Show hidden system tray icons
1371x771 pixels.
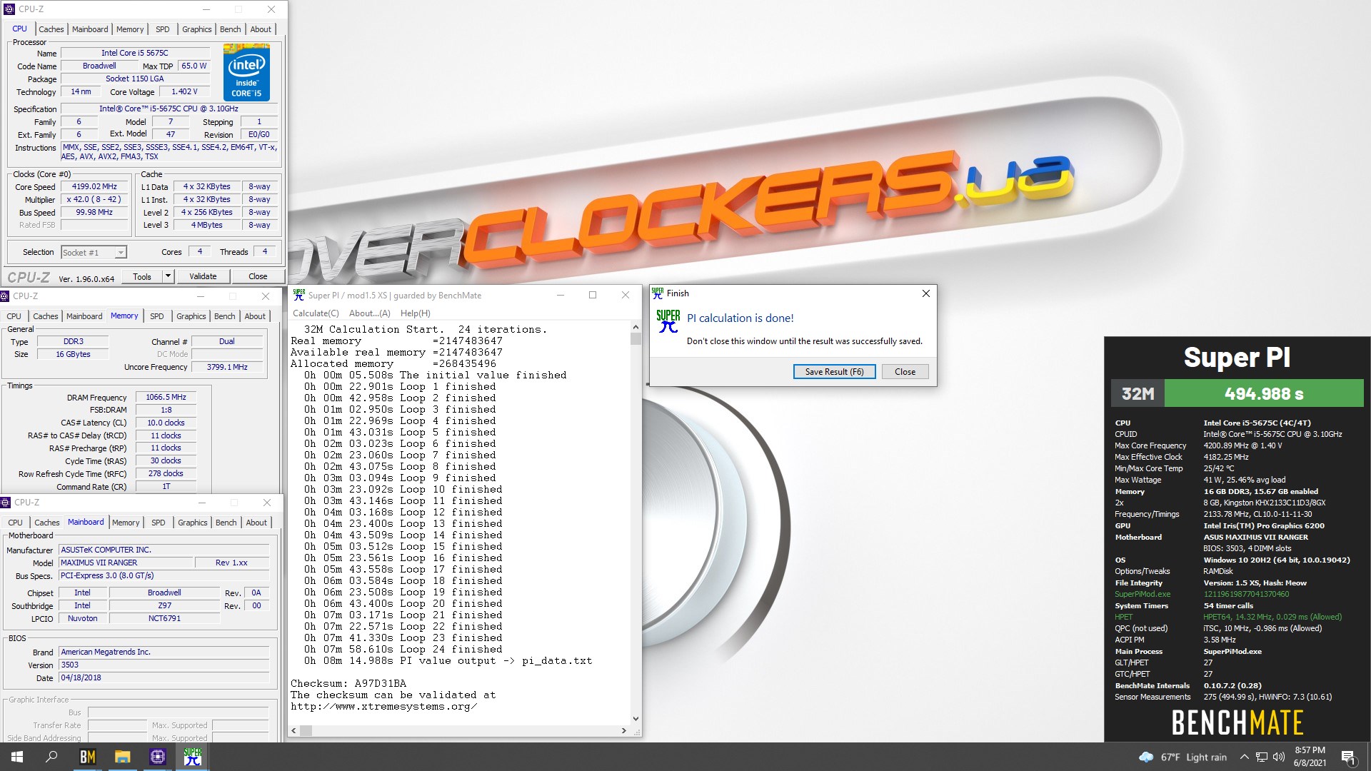pyautogui.click(x=1244, y=757)
